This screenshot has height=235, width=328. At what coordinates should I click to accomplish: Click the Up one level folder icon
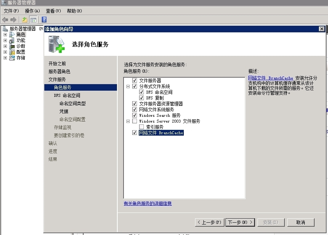coord(25,20)
